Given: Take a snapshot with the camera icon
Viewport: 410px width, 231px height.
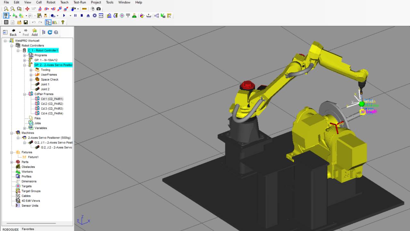Looking at the screenshot, I should [x=98, y=9].
